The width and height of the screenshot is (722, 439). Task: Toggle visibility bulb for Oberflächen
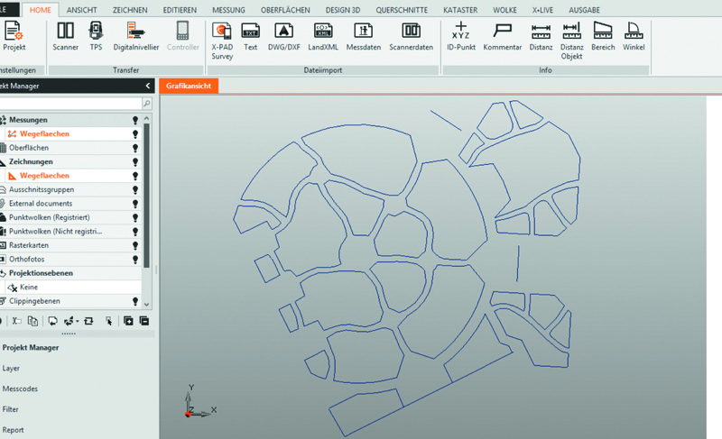pyautogui.click(x=135, y=148)
